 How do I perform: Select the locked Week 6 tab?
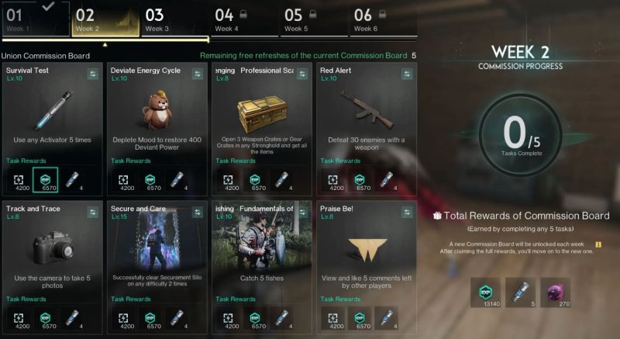384,19
